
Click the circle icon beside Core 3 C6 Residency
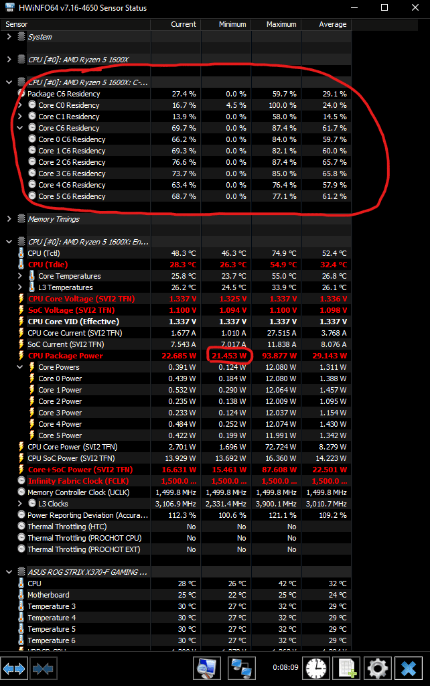coord(32,173)
